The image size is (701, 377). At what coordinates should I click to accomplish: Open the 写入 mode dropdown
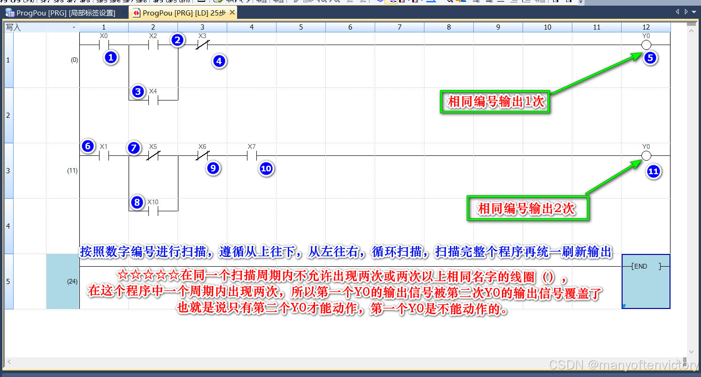coord(74,28)
